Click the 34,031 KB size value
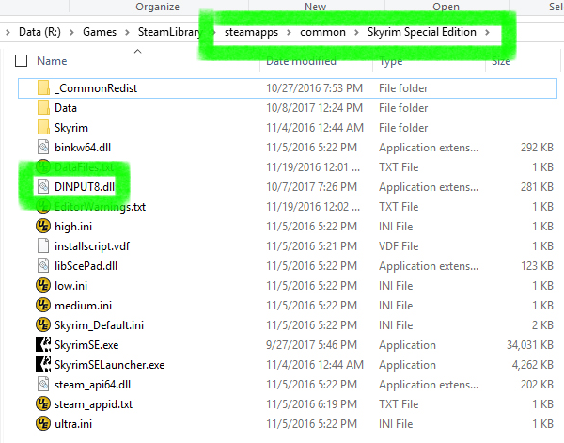Viewport: 564px width, 443px height. tap(530, 345)
